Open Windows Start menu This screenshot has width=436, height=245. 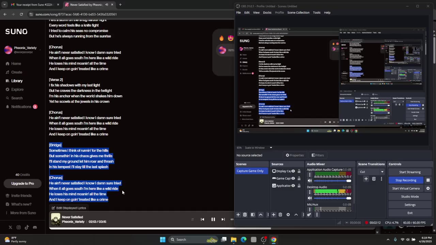[x=162, y=240]
